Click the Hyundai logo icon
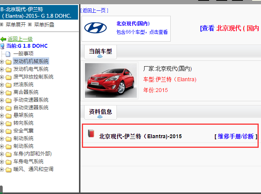Image resolution: width=261 pixels, height=194 pixels. (95, 28)
